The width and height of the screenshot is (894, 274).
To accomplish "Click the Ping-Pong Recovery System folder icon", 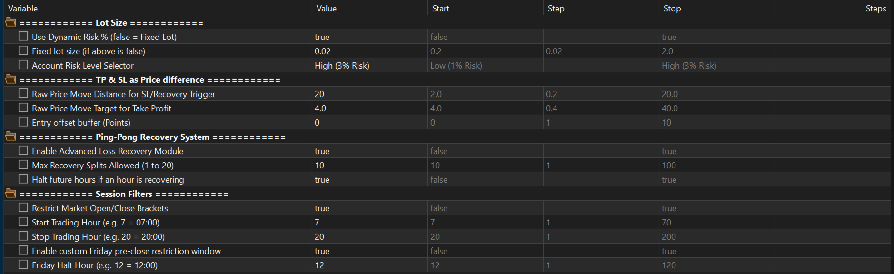I will (x=10, y=137).
